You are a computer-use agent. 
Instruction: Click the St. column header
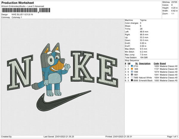137,64
